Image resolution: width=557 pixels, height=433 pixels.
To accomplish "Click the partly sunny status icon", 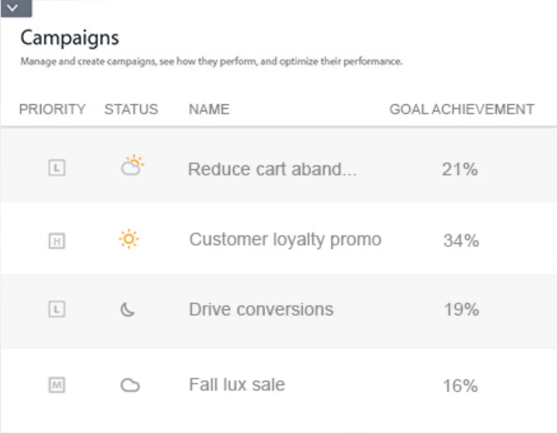I will [132, 166].
